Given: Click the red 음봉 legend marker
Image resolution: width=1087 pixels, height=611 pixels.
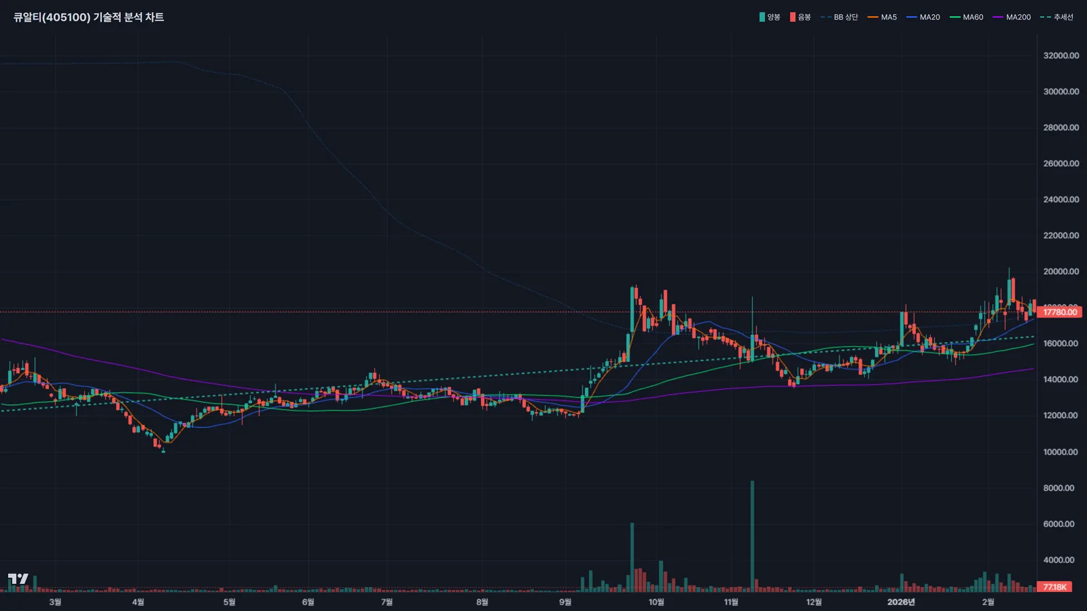Looking at the screenshot, I should pos(792,17).
